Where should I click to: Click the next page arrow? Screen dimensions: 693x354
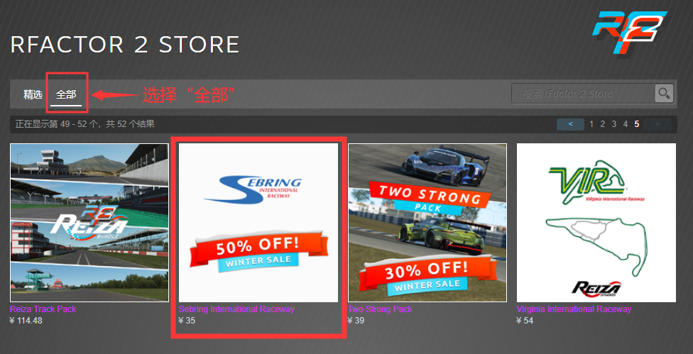click(x=657, y=124)
